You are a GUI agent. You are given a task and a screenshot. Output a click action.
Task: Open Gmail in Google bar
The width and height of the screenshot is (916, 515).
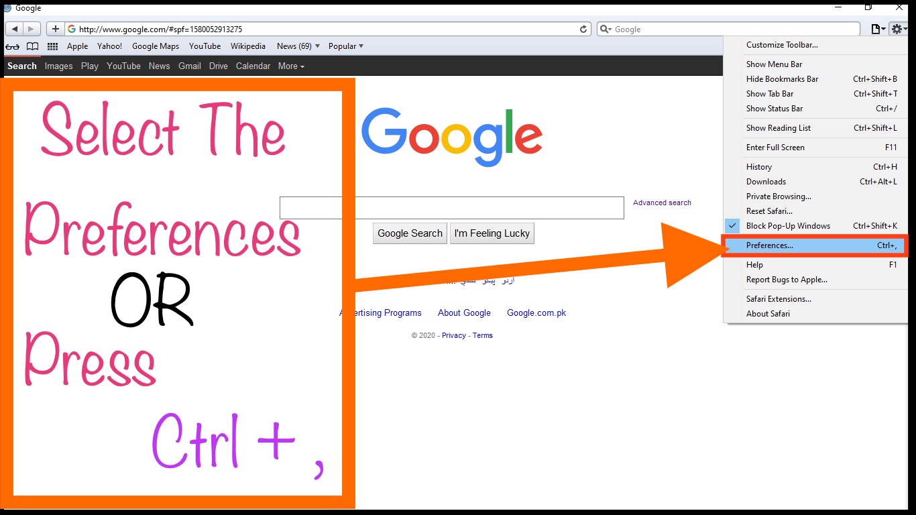tap(190, 66)
